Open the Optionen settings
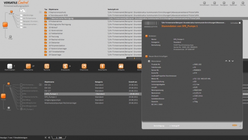Image resolution: width=248 pixels, height=140 pixels. click(x=233, y=3)
